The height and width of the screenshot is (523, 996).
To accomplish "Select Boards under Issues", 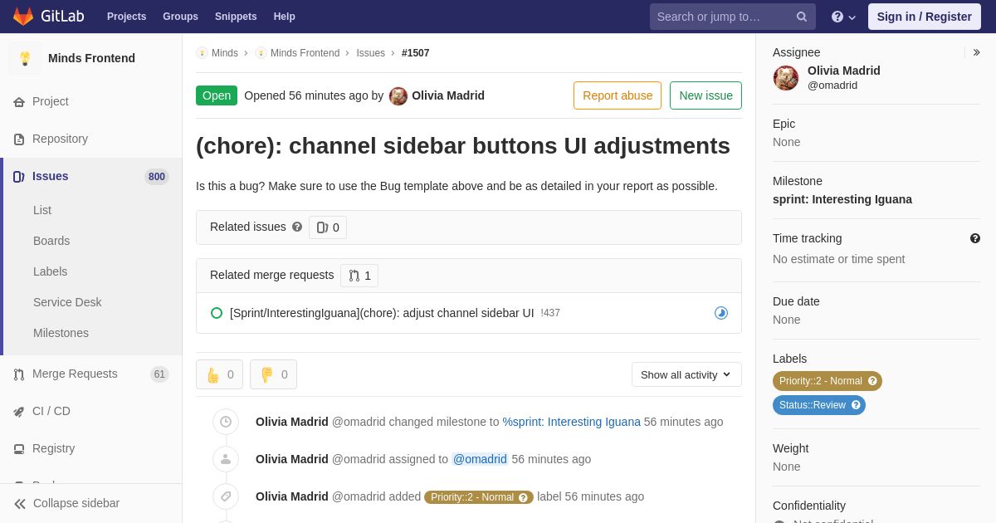I will click(51, 241).
